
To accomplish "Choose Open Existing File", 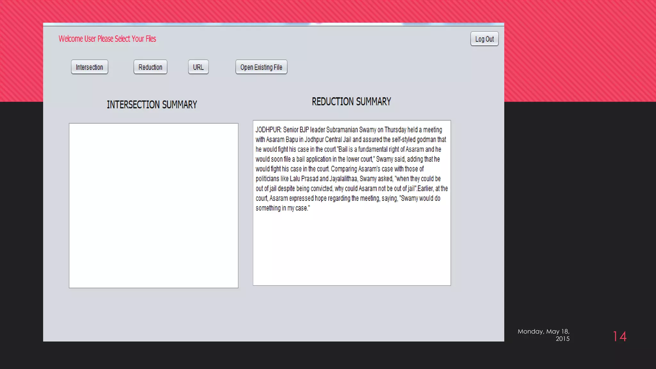I will click(x=261, y=67).
